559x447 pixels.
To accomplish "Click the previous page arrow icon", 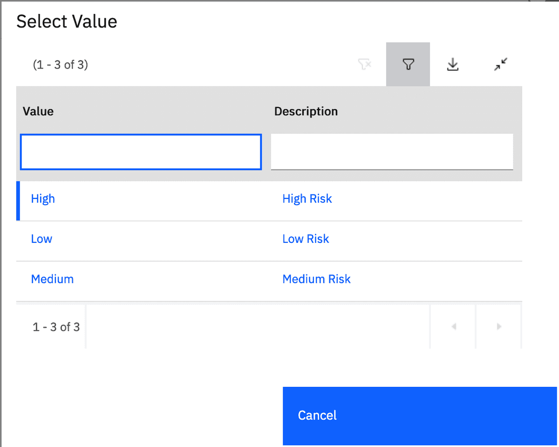I will (x=452, y=326).
